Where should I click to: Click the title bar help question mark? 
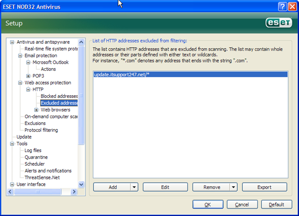[282, 7]
